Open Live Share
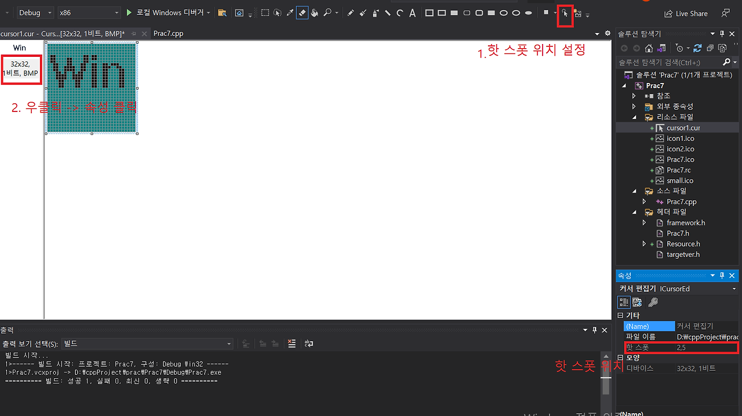The height and width of the screenshot is (416, 742). tap(686, 13)
